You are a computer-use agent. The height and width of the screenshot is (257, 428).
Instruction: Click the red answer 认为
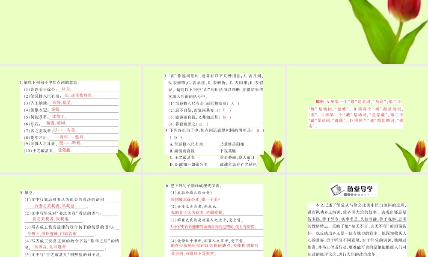click(67, 89)
